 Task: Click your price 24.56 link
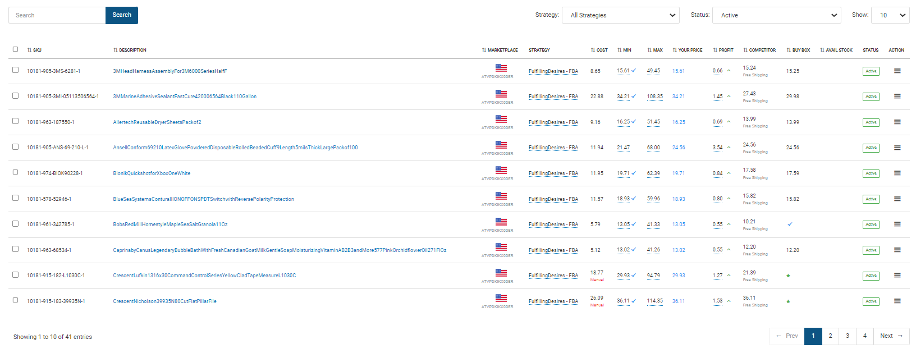coord(679,148)
